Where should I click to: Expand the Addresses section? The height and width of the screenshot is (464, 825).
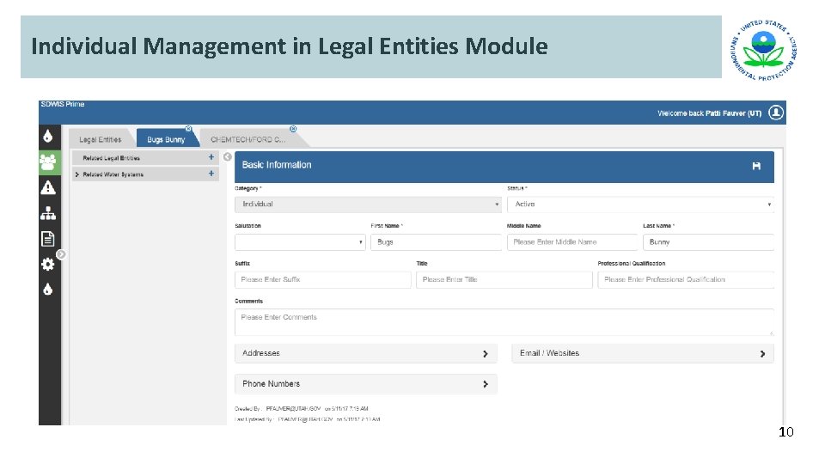click(366, 353)
